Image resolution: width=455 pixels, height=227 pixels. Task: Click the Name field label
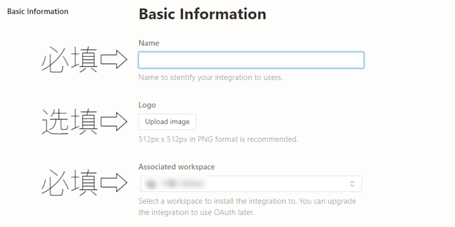[149, 43]
